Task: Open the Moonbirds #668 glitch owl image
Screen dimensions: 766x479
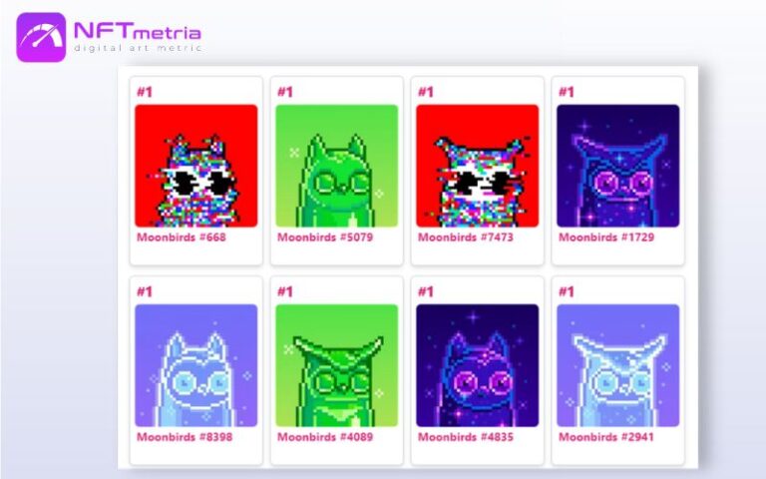Action: pyautogui.click(x=195, y=166)
